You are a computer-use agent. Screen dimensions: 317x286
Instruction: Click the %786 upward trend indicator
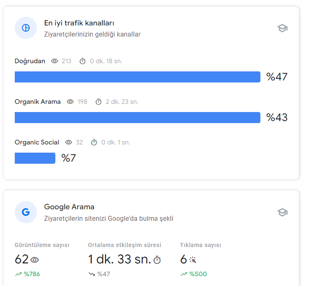point(27,274)
